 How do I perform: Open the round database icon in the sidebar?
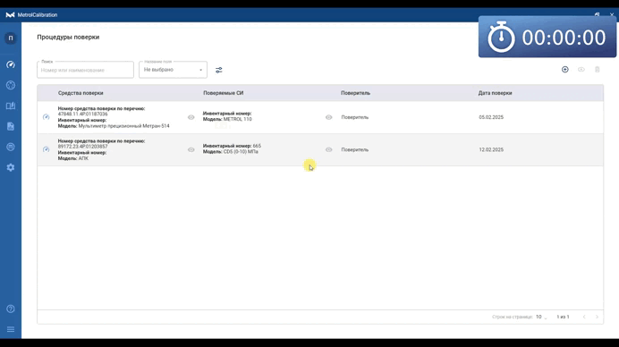click(x=11, y=147)
